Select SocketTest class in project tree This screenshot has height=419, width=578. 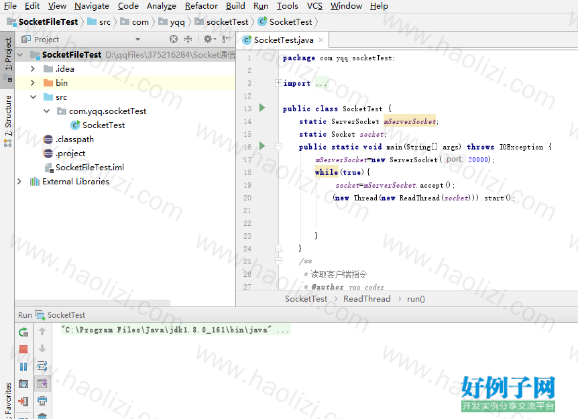point(98,125)
